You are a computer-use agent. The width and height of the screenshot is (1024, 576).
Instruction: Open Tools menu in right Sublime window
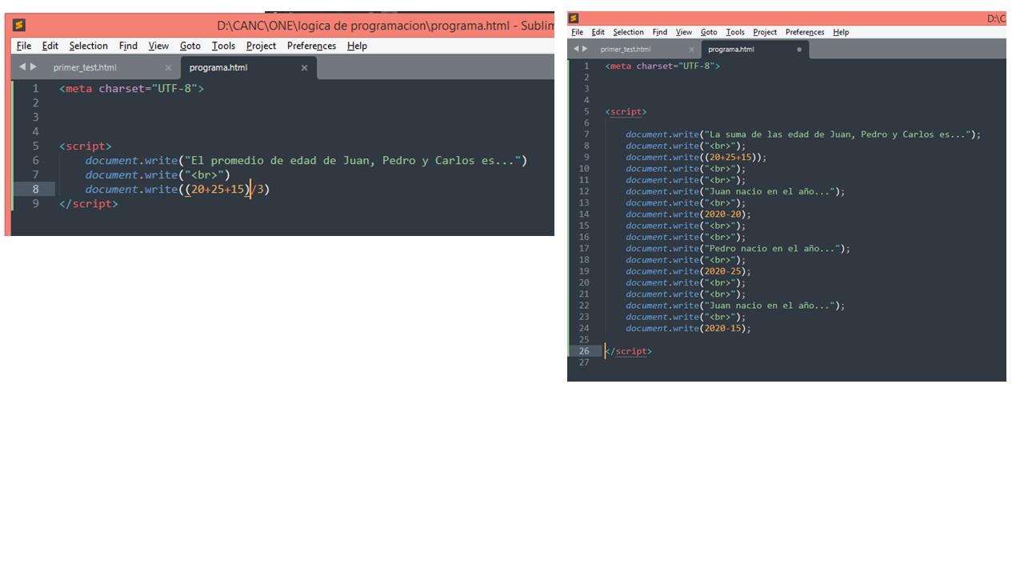coord(735,32)
